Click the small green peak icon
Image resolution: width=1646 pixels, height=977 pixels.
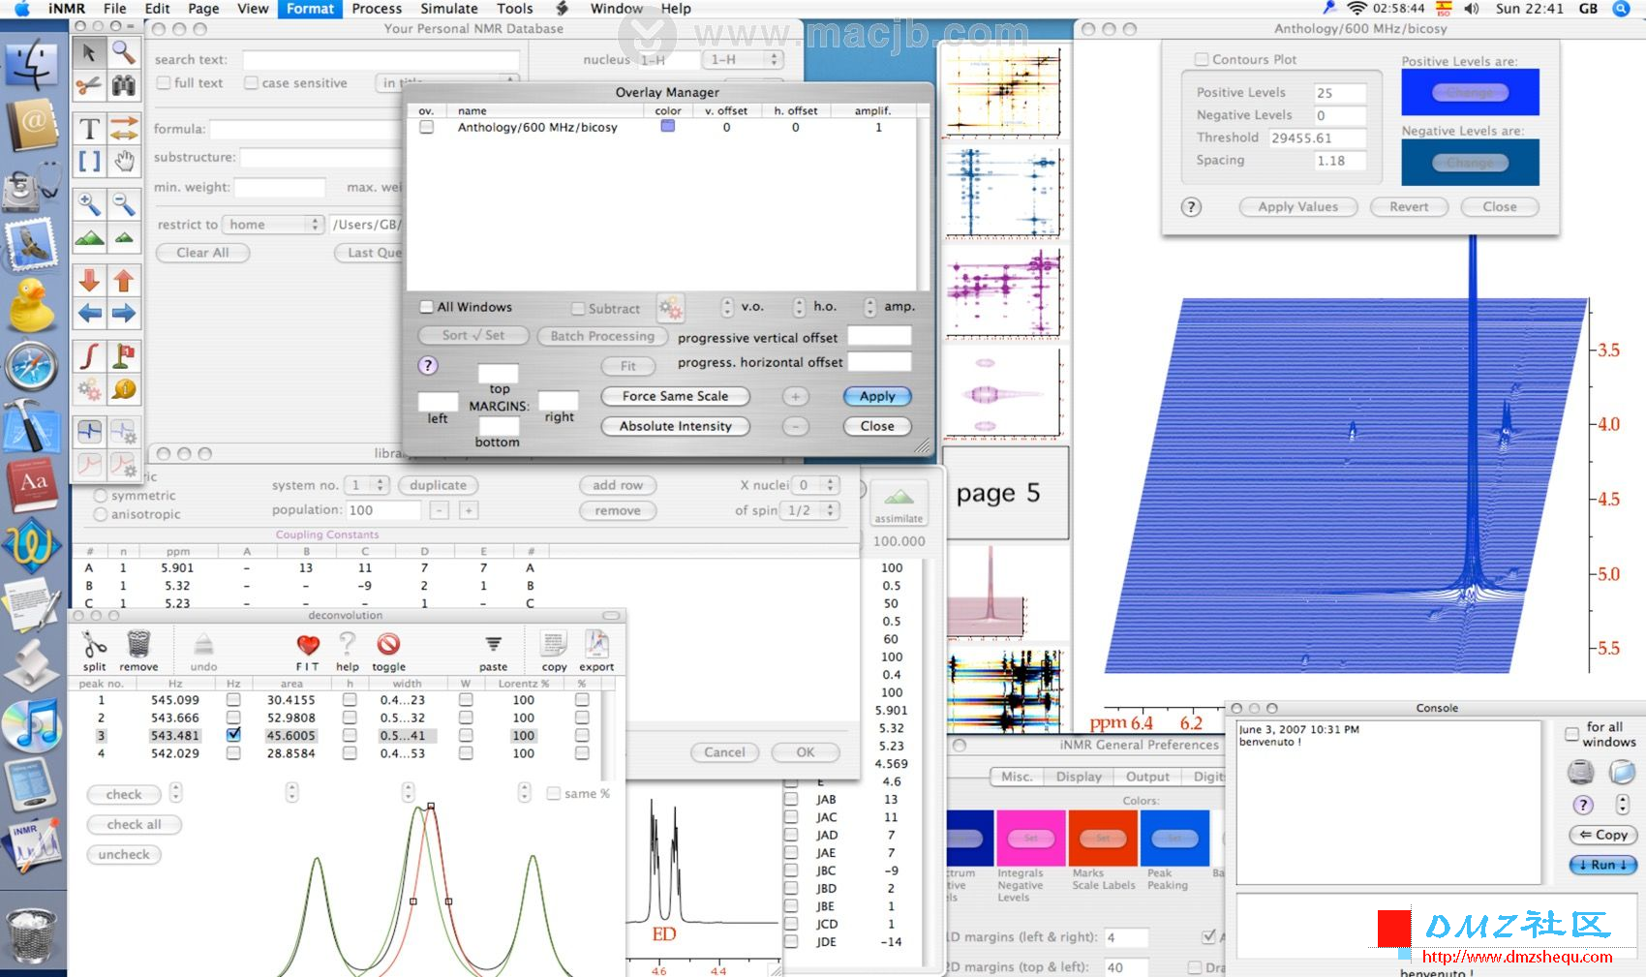(124, 237)
